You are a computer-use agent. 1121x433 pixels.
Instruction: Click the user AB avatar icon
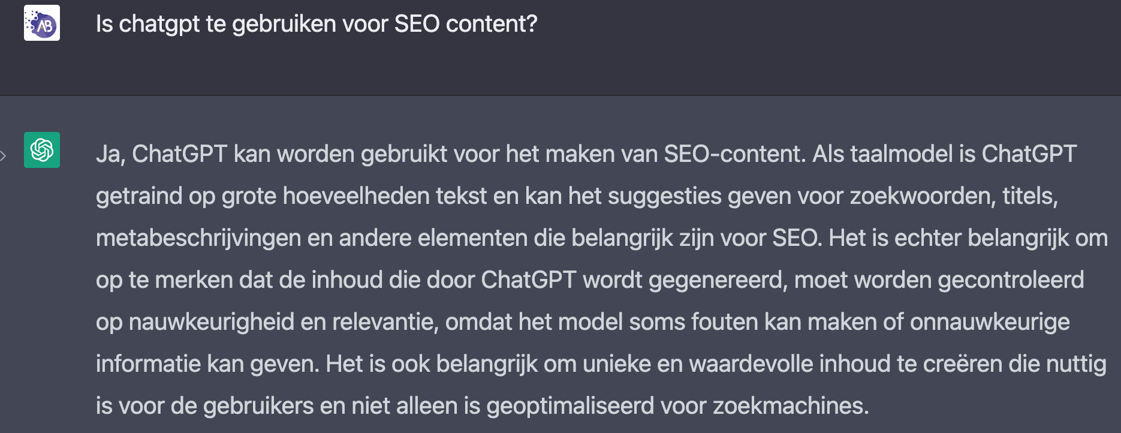(x=42, y=23)
